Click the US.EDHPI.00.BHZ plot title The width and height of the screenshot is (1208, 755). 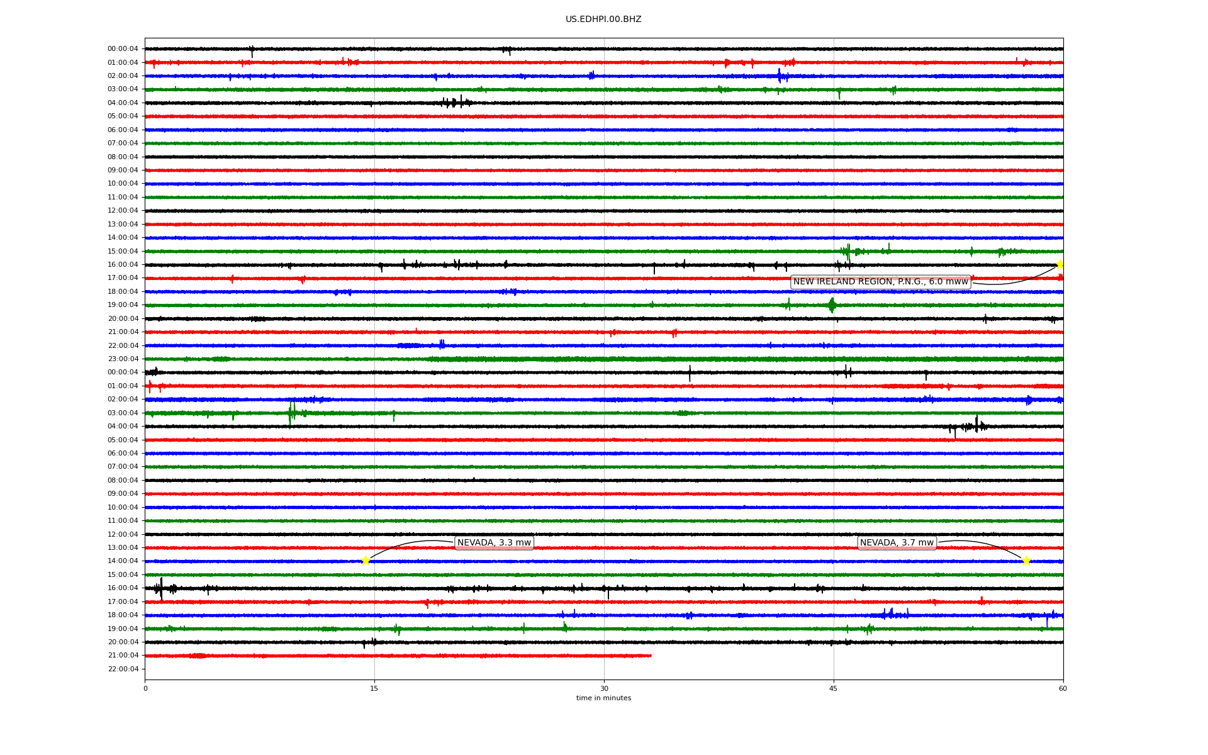[x=603, y=20]
